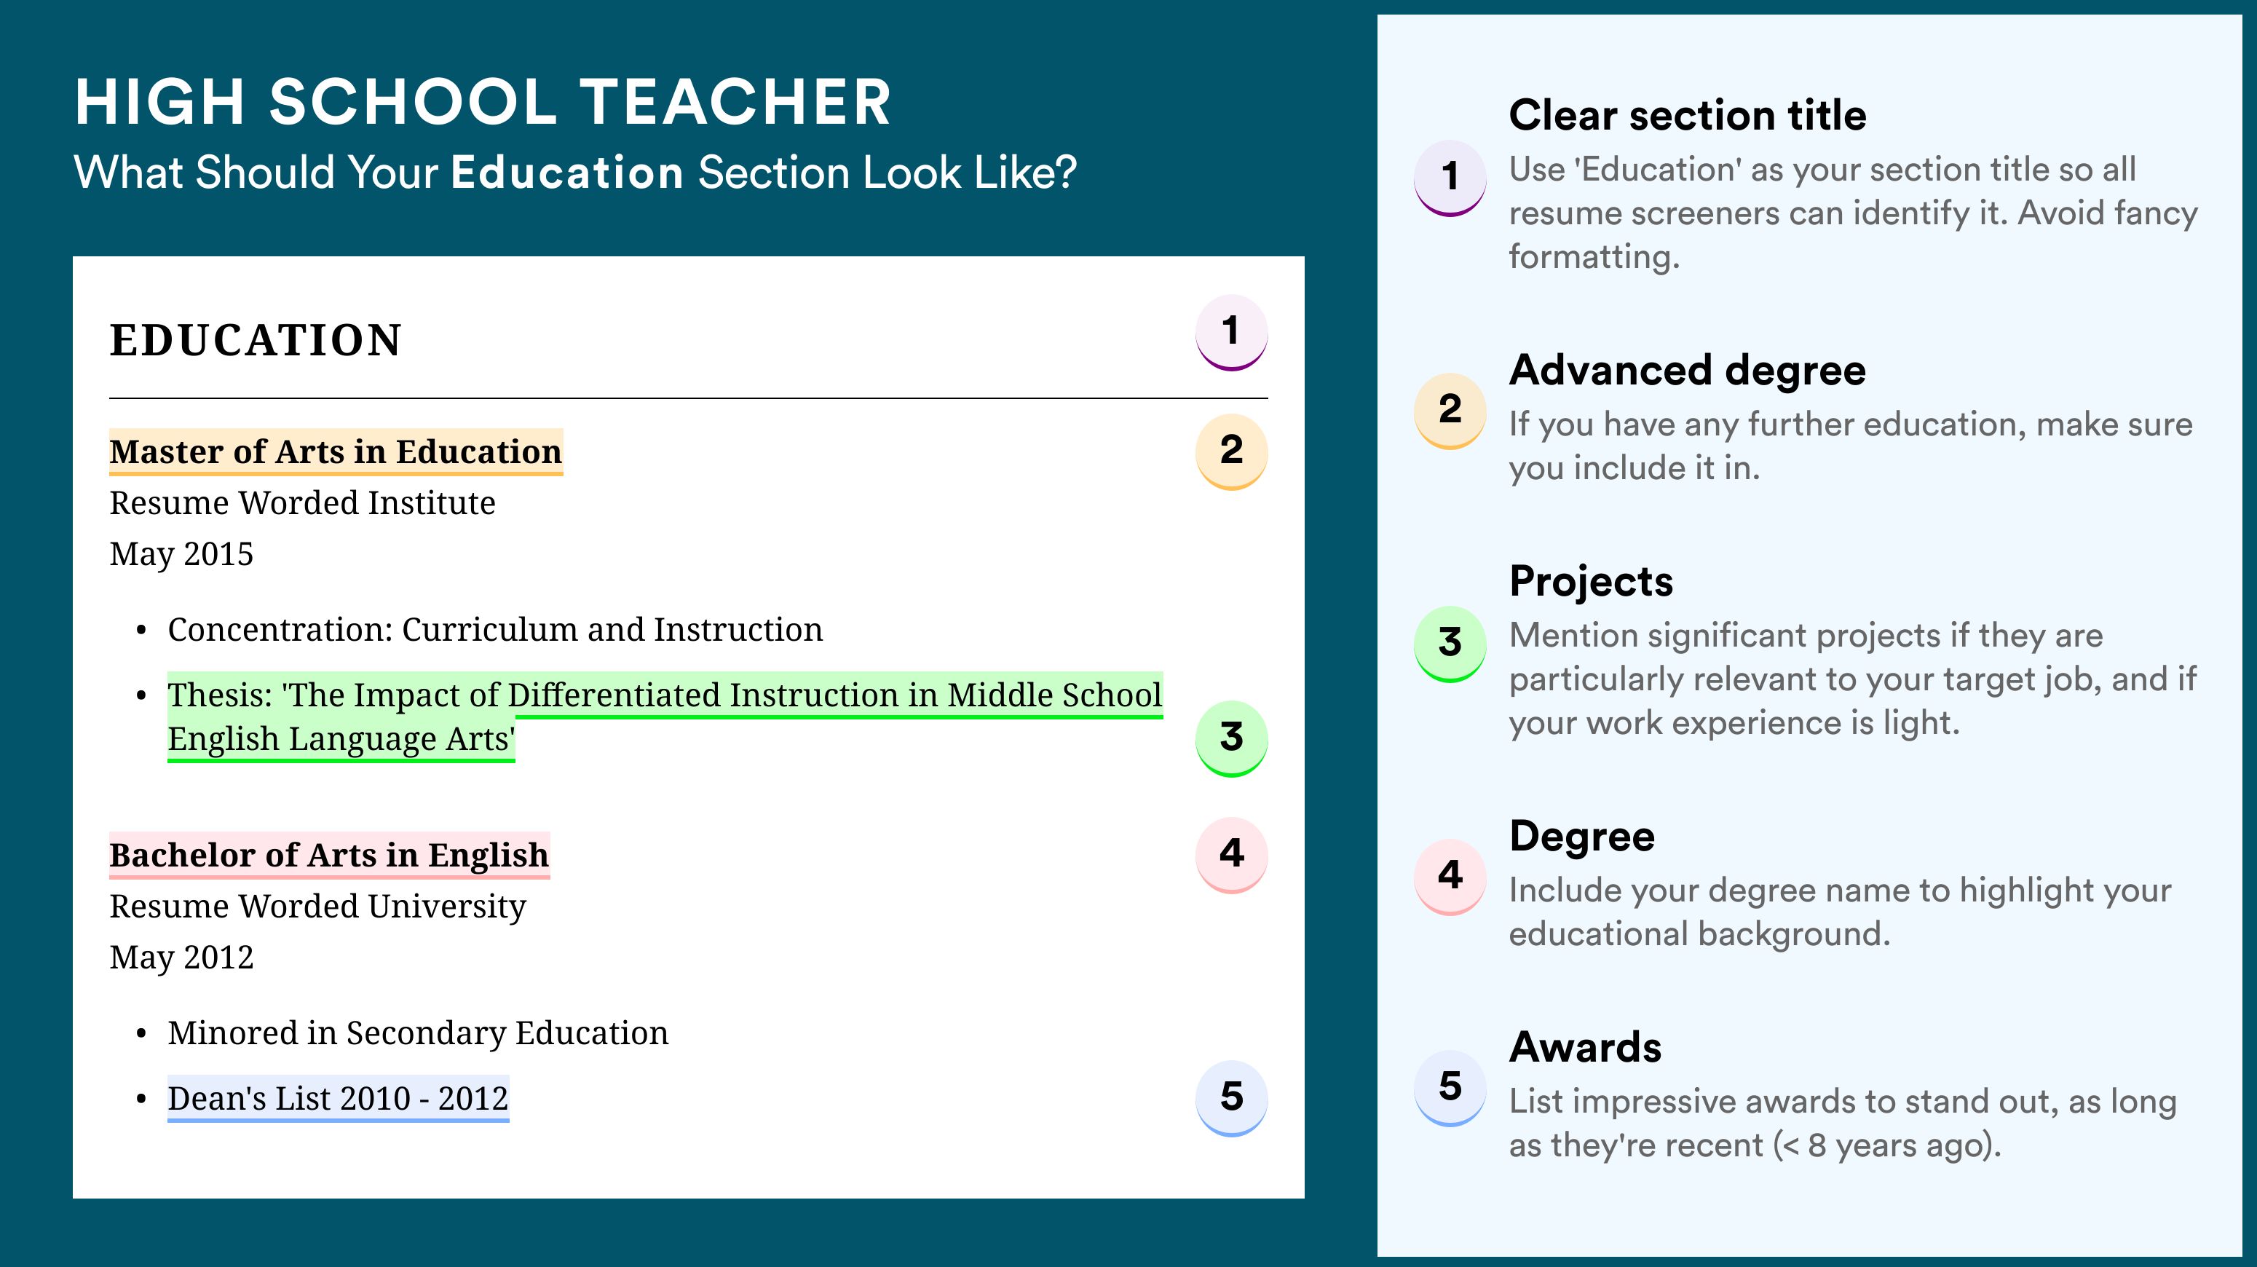Screen dimensions: 2257x1267
Task: Click the number 2 badge next to Advanced degree
Action: pos(1450,411)
